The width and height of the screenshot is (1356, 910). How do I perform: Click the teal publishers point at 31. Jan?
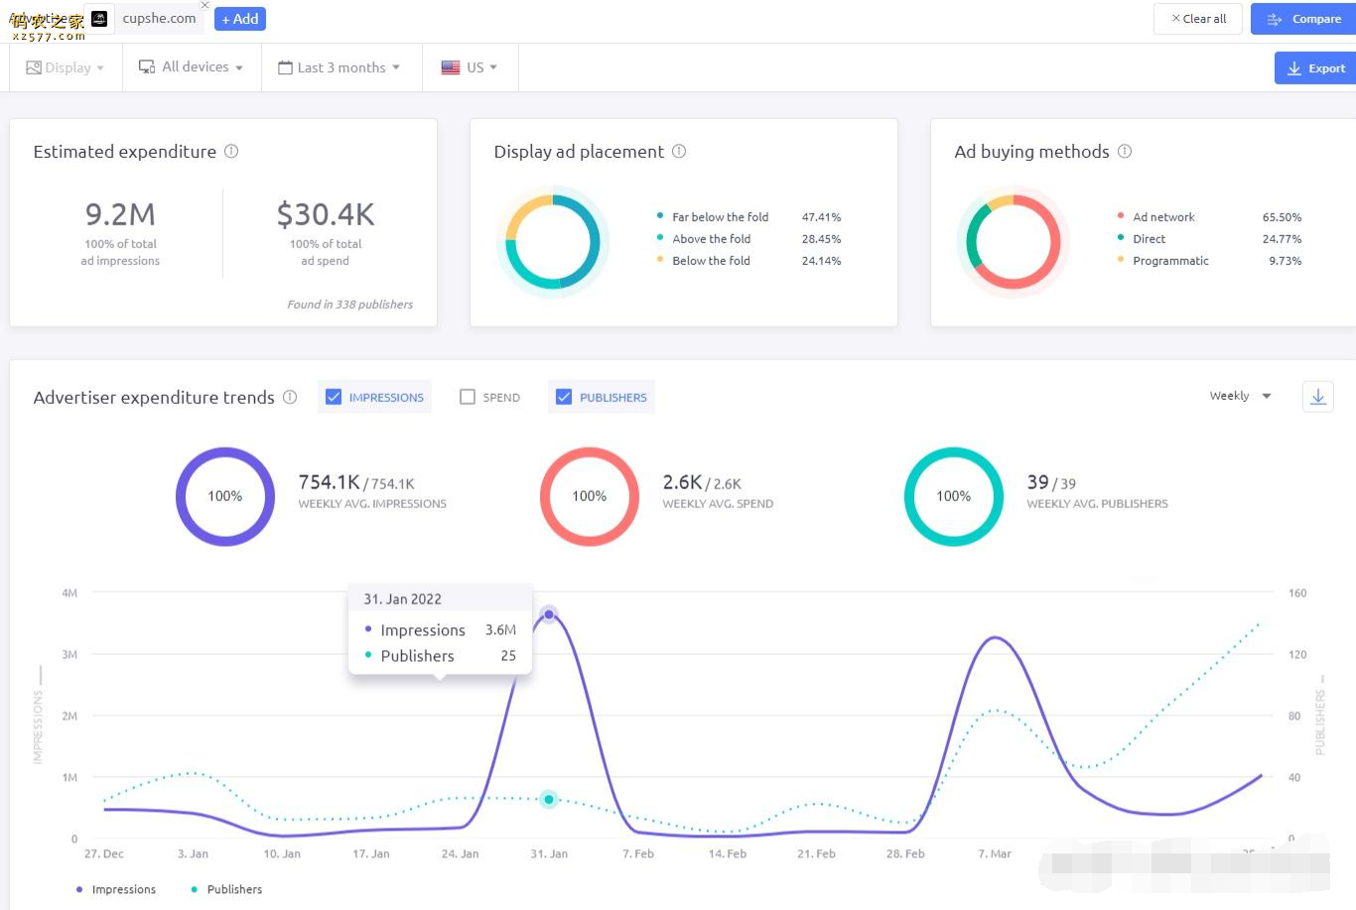[549, 799]
